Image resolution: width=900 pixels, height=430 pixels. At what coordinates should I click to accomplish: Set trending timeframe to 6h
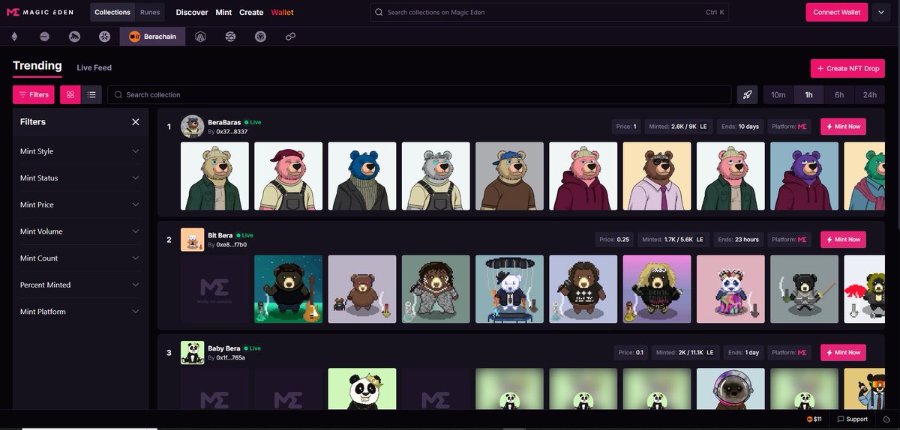pos(839,94)
